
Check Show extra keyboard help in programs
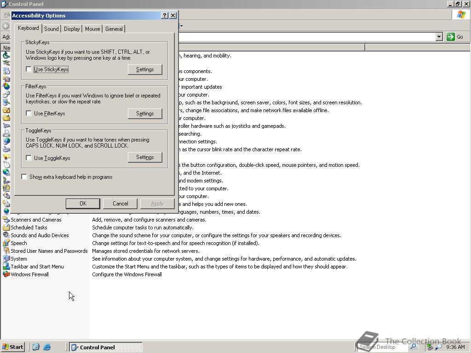pyautogui.click(x=24, y=177)
